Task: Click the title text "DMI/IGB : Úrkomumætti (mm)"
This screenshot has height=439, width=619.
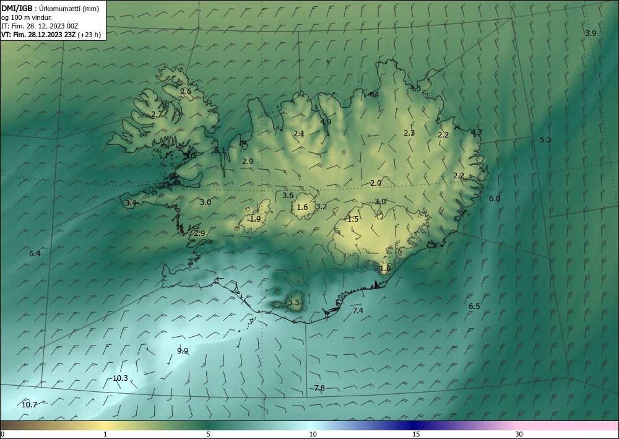Action: 50,9
